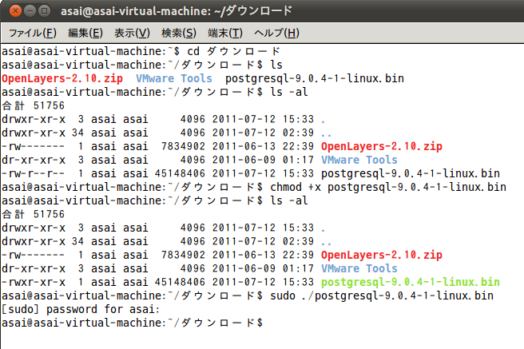Click the red close window button

15,11
